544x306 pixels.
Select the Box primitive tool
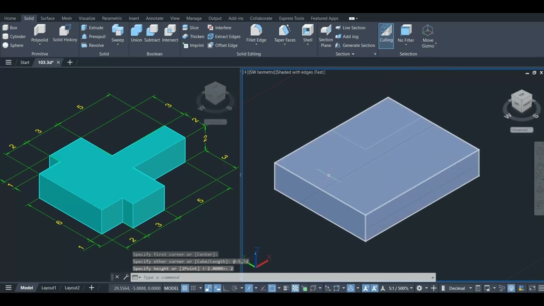tap(10, 28)
